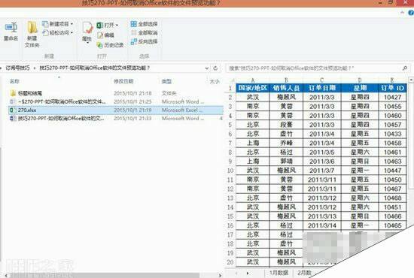Select the 技巧270-PPT Word document
Viewport: 414px width, 278px height.
(x=115, y=119)
